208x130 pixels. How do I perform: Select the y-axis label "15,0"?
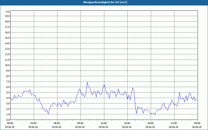tap(8, 38)
